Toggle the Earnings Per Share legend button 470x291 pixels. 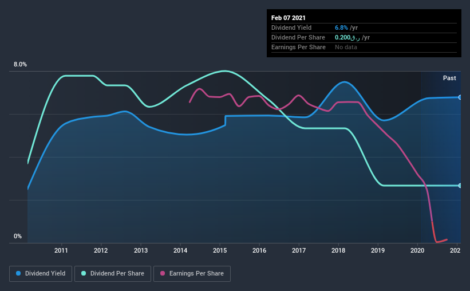(x=192, y=274)
